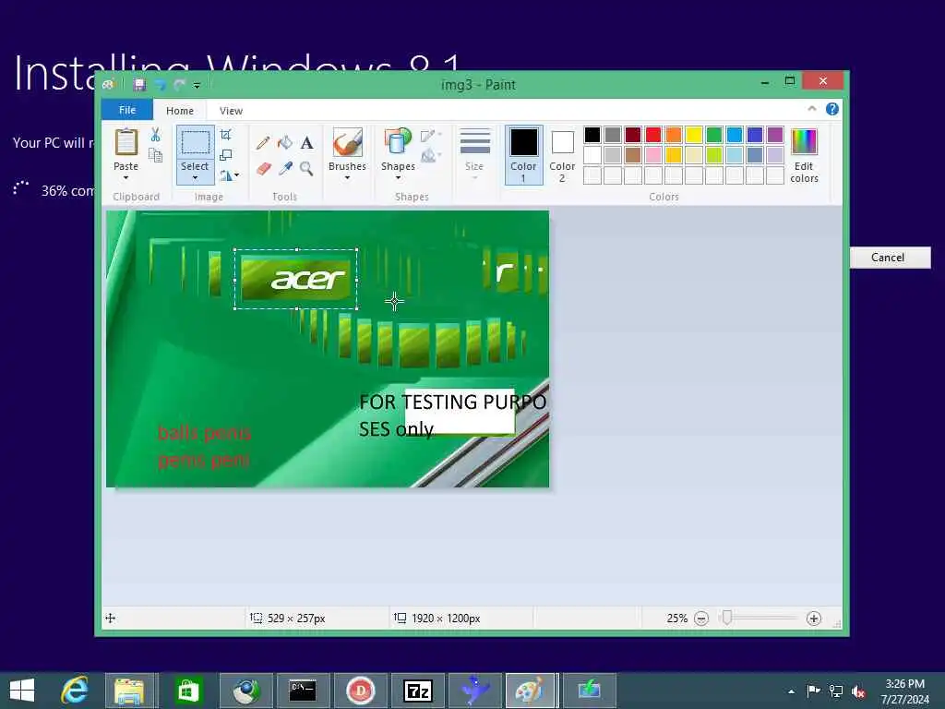Click the zoom slider handle
Screen dimensions: 945x709
(x=727, y=618)
